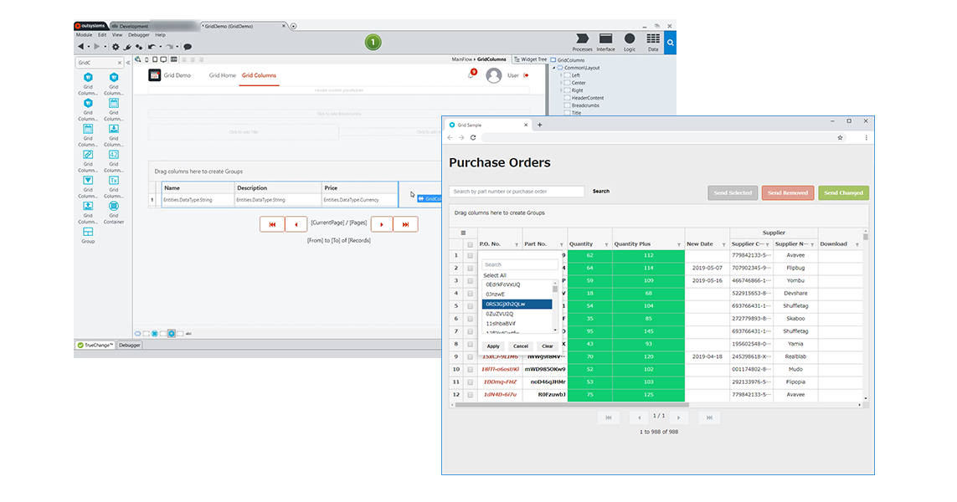Image resolution: width=957 pixels, height=502 pixels.
Task: Open the New Date column filter
Action: point(723,244)
